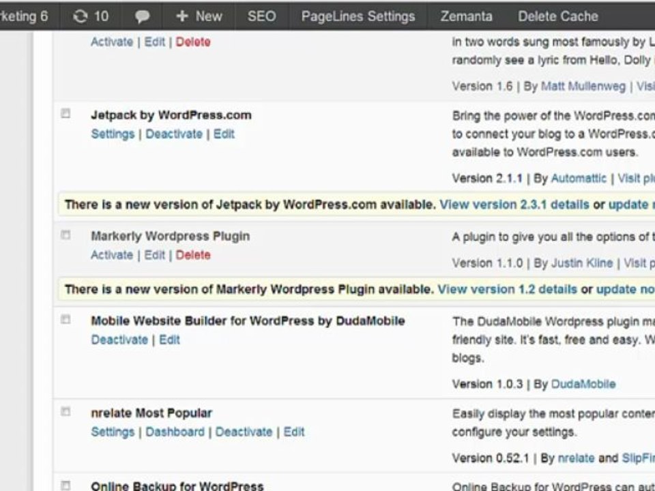Select the Markerly Wordpress Plugin title

point(171,237)
